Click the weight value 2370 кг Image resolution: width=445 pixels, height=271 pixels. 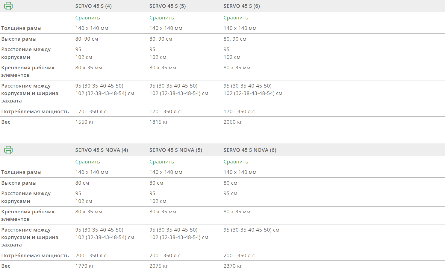pos(233,266)
